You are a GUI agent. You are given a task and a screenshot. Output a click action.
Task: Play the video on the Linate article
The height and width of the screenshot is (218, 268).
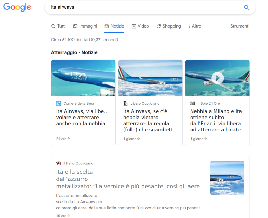point(217,78)
